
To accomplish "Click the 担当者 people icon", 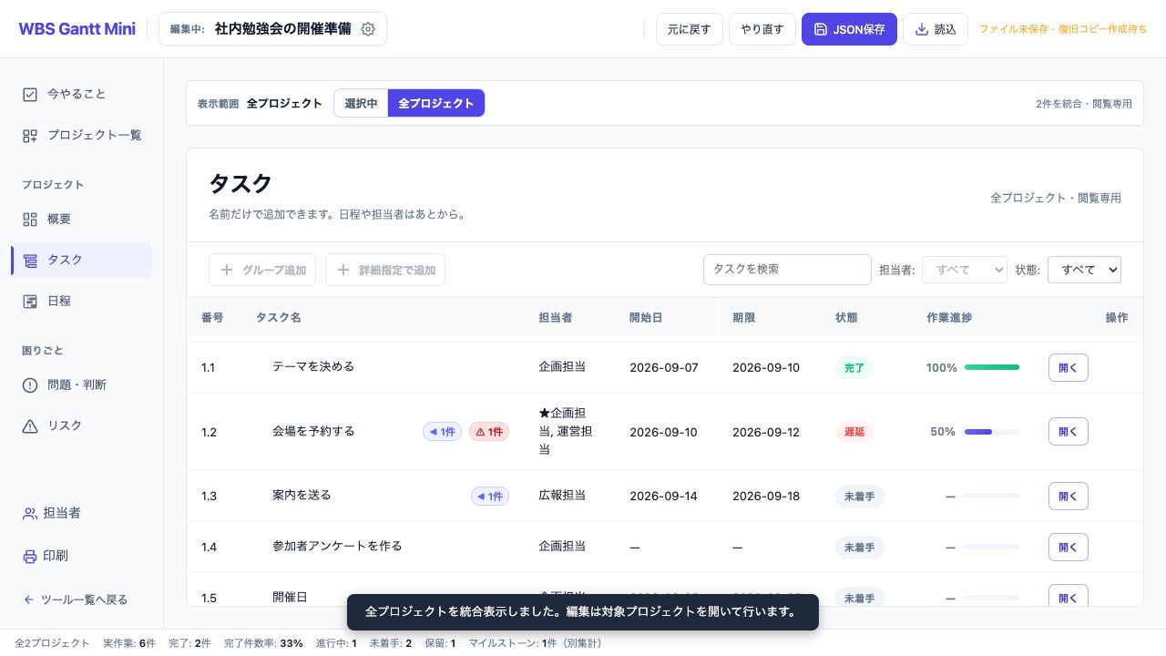I will click(30, 513).
